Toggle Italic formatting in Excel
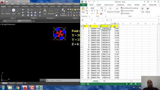 coord(94,10)
